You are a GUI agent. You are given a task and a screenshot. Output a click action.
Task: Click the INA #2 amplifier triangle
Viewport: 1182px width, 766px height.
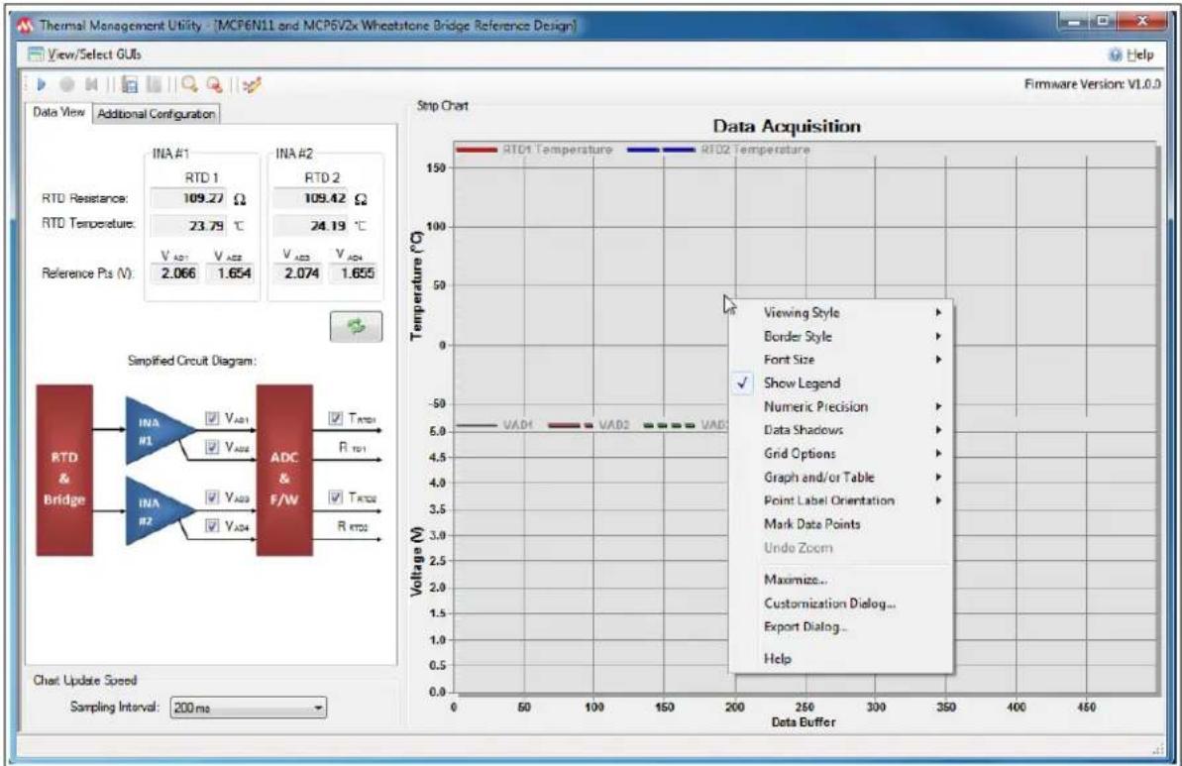pos(157,510)
